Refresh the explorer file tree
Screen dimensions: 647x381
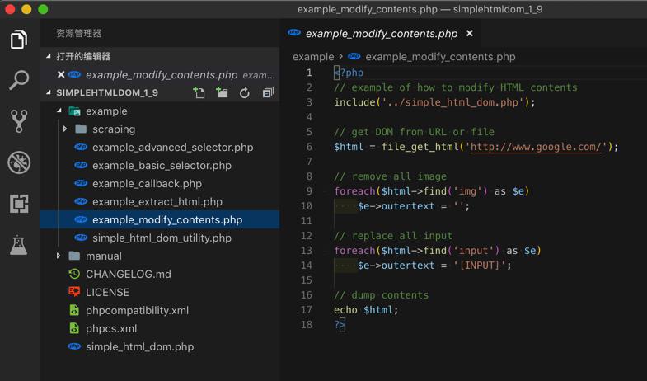[245, 93]
